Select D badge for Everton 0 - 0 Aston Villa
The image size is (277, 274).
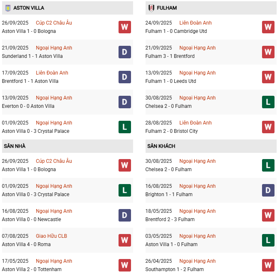(x=124, y=102)
